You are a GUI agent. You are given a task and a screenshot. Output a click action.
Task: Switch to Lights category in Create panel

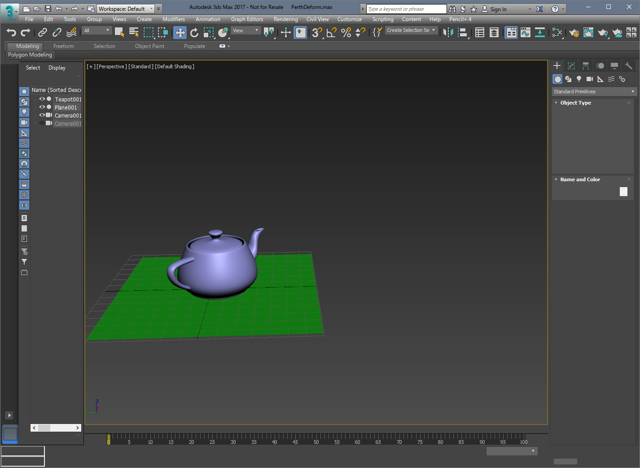(579, 79)
